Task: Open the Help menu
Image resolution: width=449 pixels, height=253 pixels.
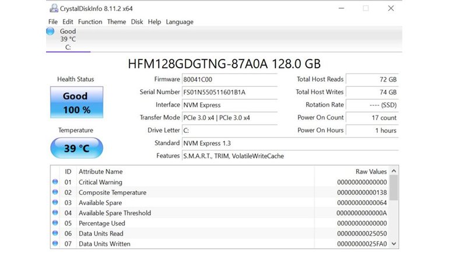Action: coord(155,22)
